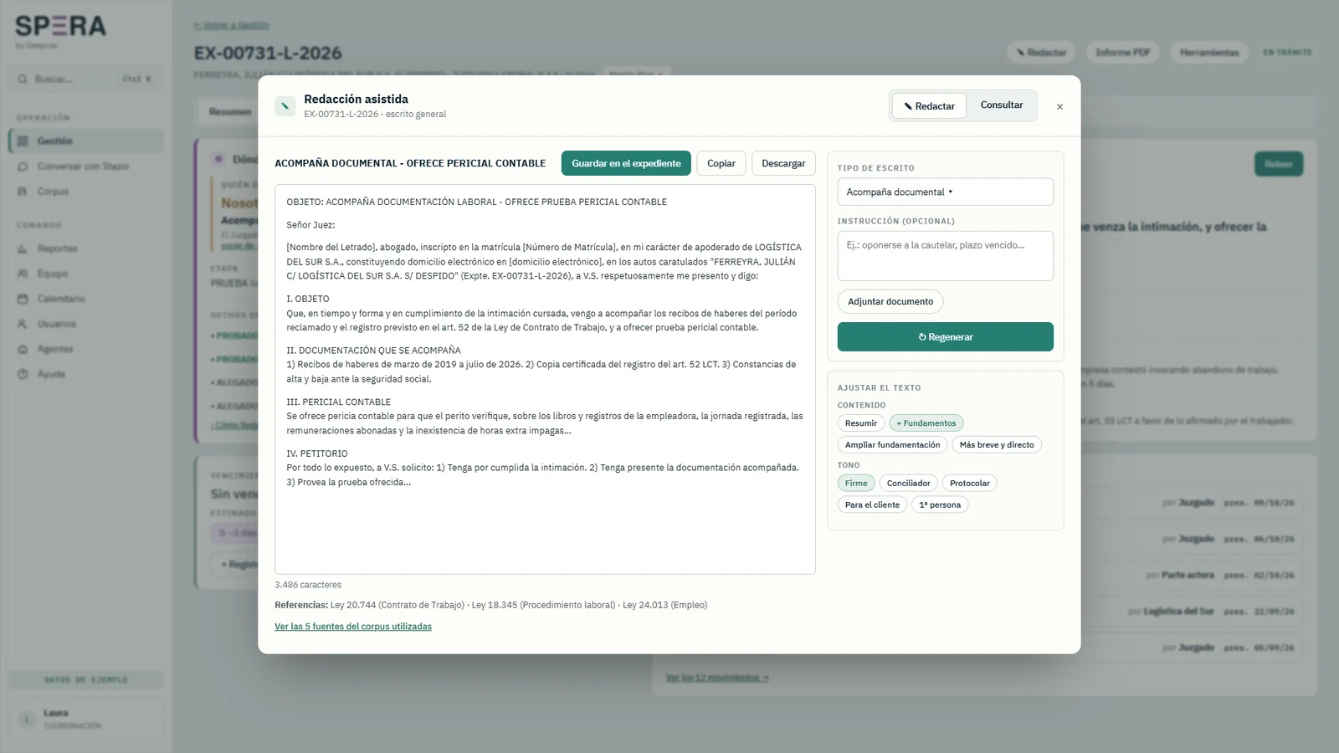Open the Tipo de escrito dropdown
The image size is (1339, 753).
945,192
